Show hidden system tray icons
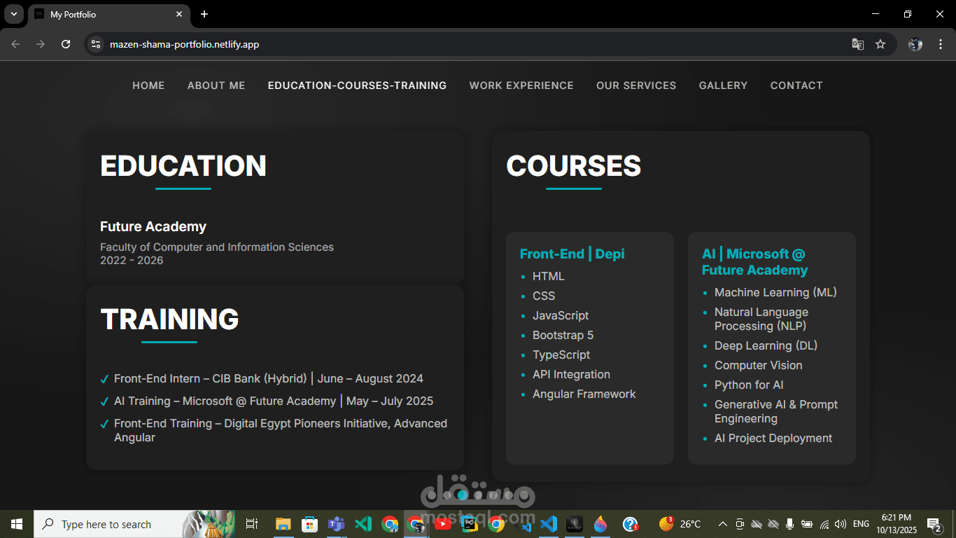Viewport: 956px width, 538px height. tap(723, 524)
